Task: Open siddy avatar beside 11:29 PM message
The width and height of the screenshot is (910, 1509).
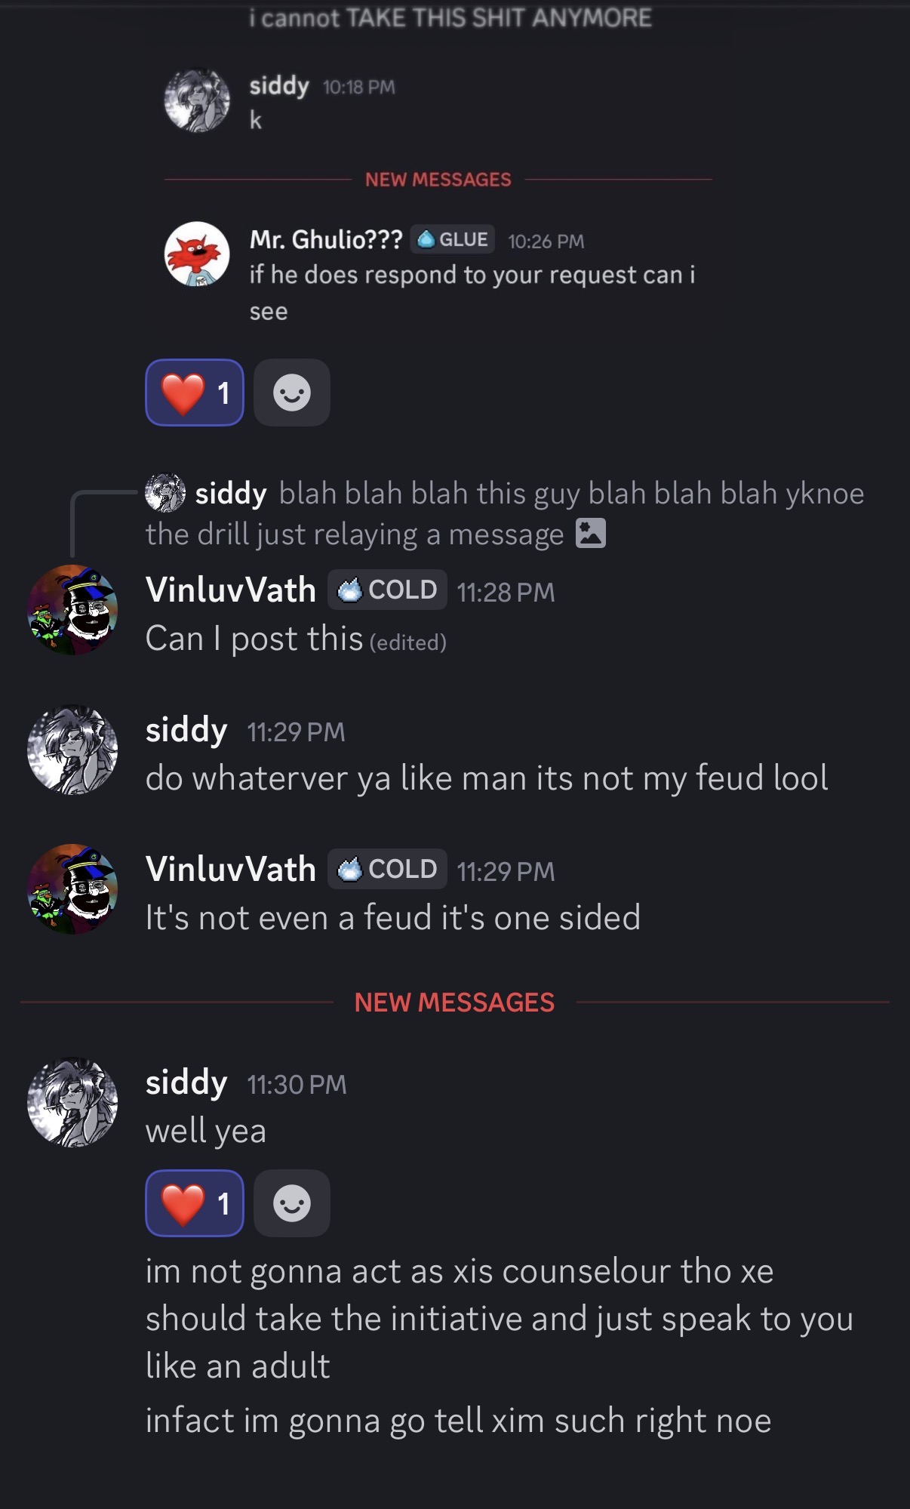Action: (x=72, y=750)
